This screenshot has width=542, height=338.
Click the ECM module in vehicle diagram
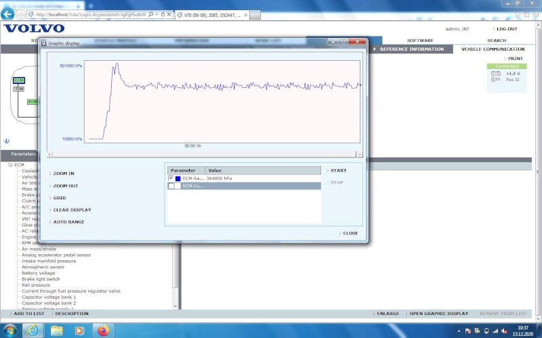pyautogui.click(x=18, y=80)
